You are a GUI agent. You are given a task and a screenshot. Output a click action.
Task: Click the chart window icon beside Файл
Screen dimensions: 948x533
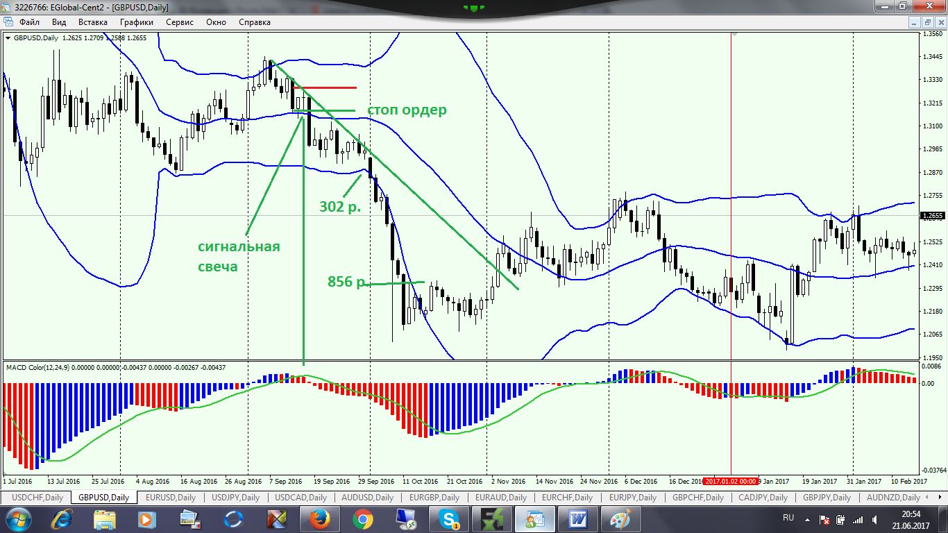click(8, 22)
